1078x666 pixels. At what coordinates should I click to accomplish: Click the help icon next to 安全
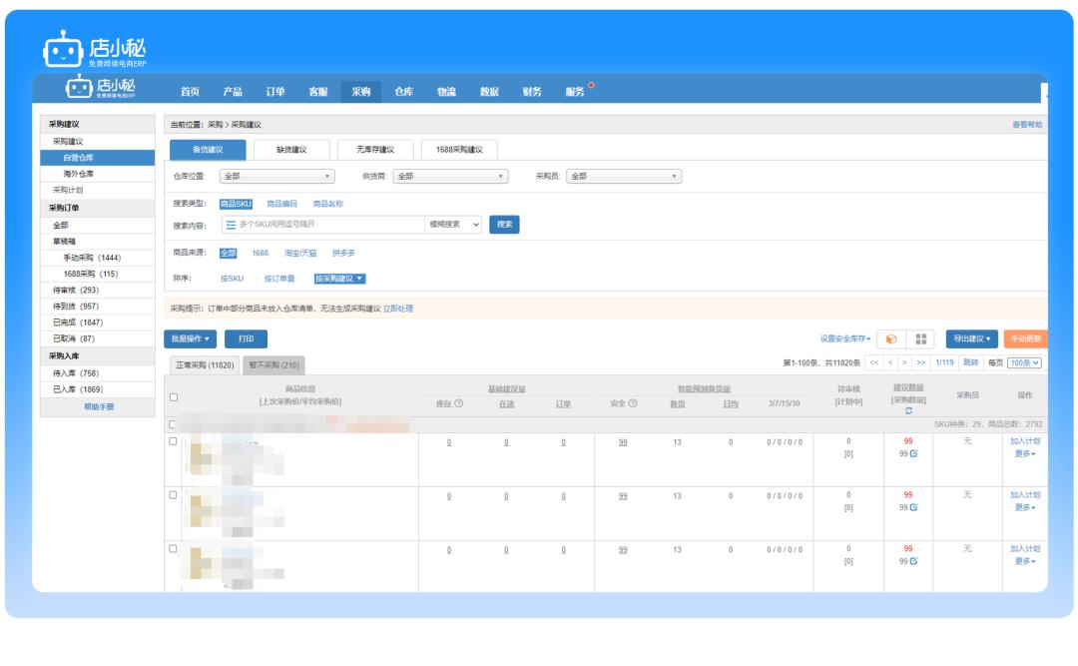pos(633,403)
